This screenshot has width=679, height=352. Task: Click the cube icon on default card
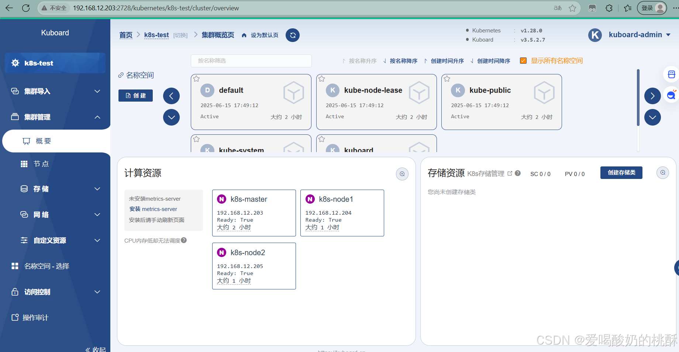[294, 92]
